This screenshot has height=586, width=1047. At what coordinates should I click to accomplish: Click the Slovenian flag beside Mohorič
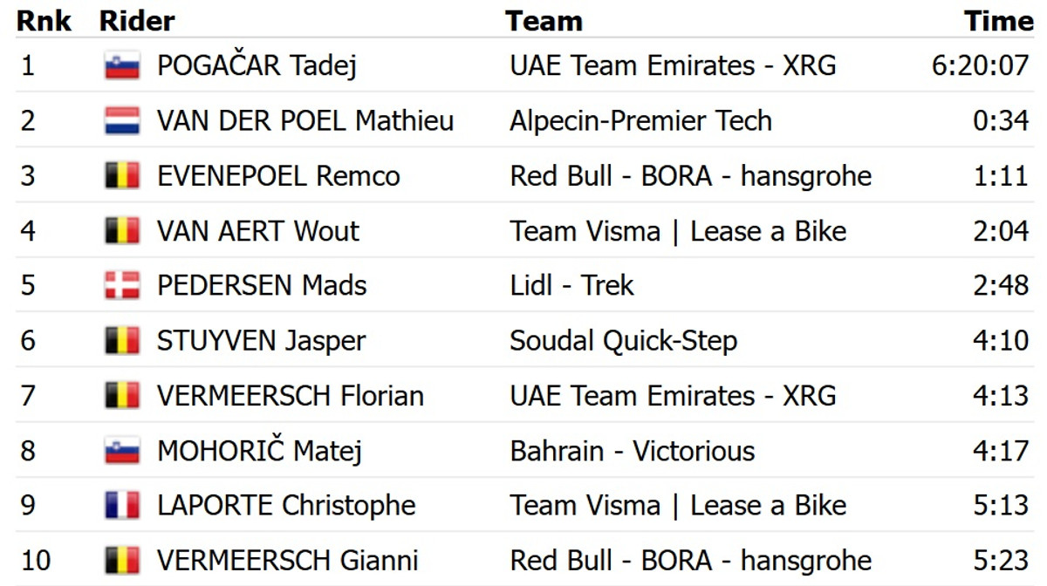click(x=122, y=451)
